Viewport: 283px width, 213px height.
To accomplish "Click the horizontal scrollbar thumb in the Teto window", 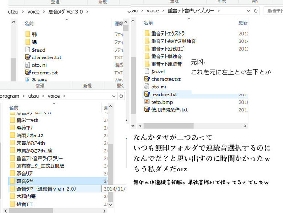I will (x=168, y=126).
